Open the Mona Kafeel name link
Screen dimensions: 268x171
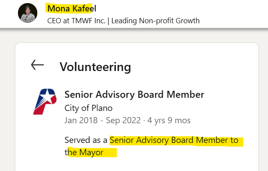72,8
